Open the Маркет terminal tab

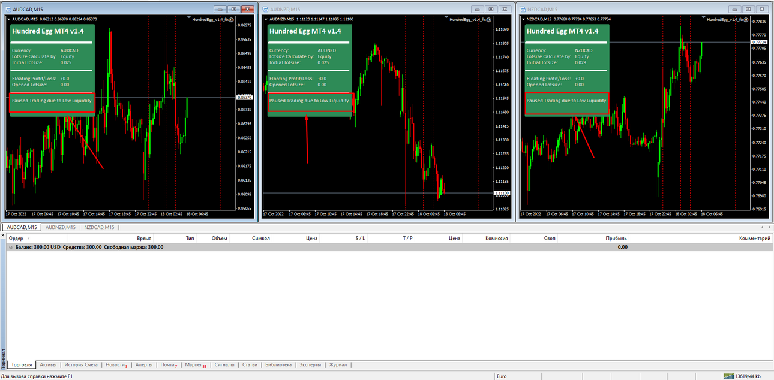[x=195, y=364]
